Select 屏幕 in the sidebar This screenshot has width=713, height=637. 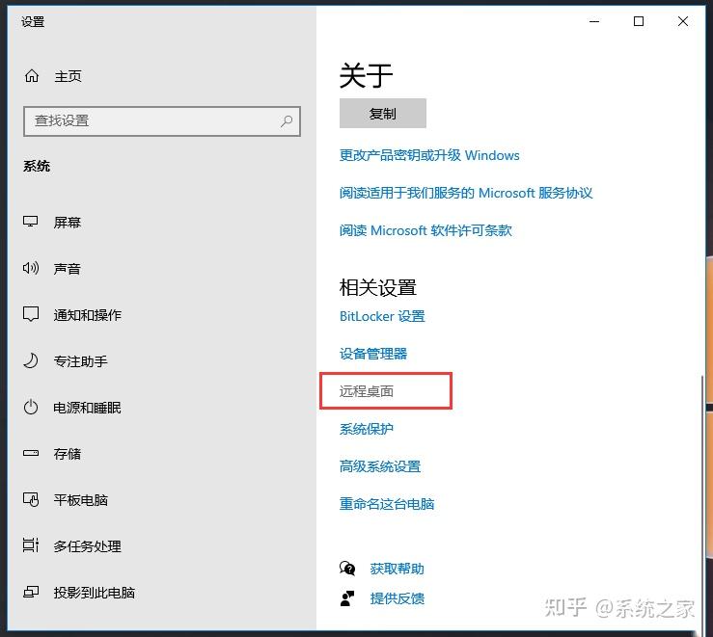[68, 223]
